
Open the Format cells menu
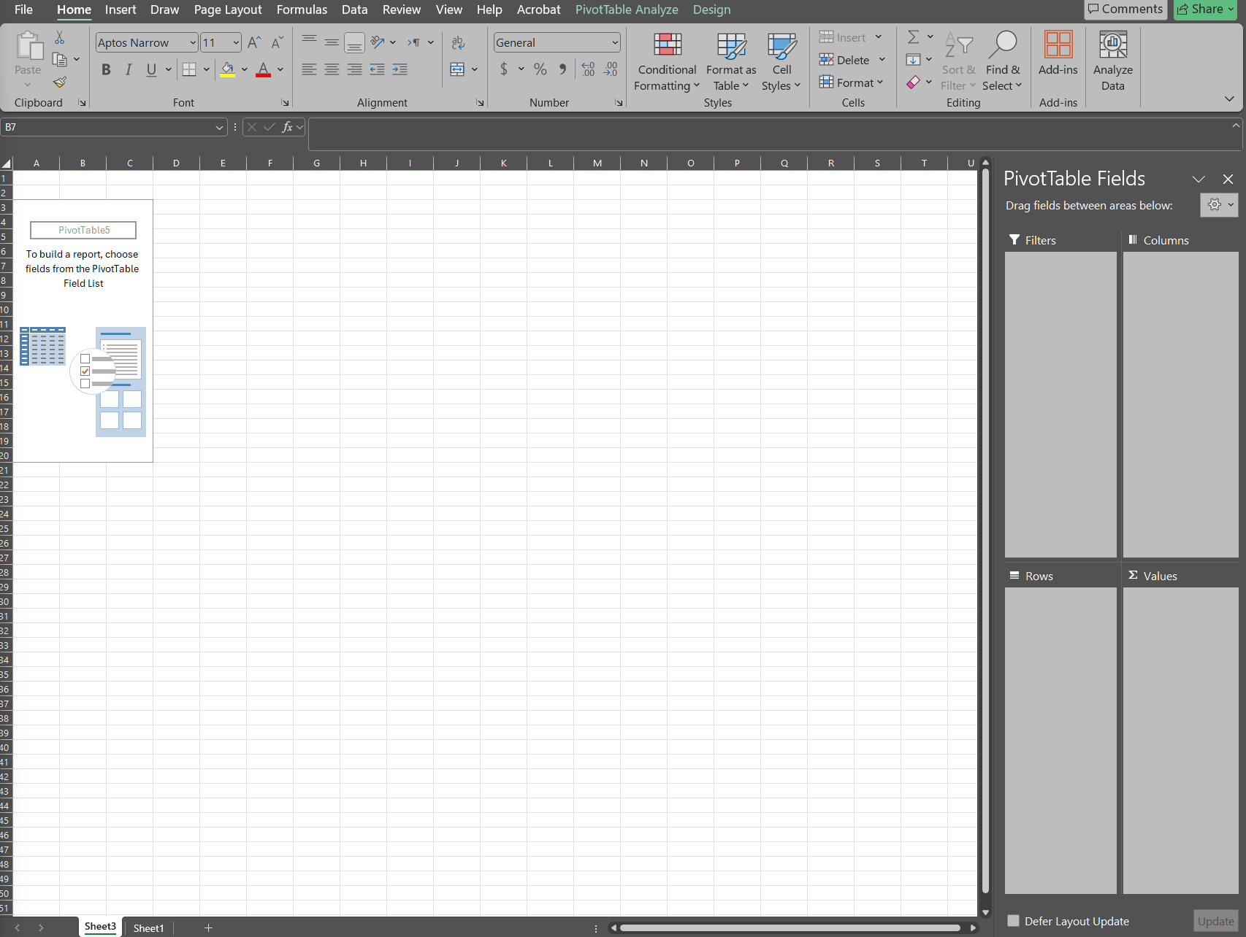(852, 82)
